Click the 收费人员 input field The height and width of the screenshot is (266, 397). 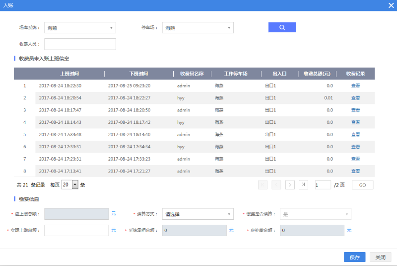(80, 44)
